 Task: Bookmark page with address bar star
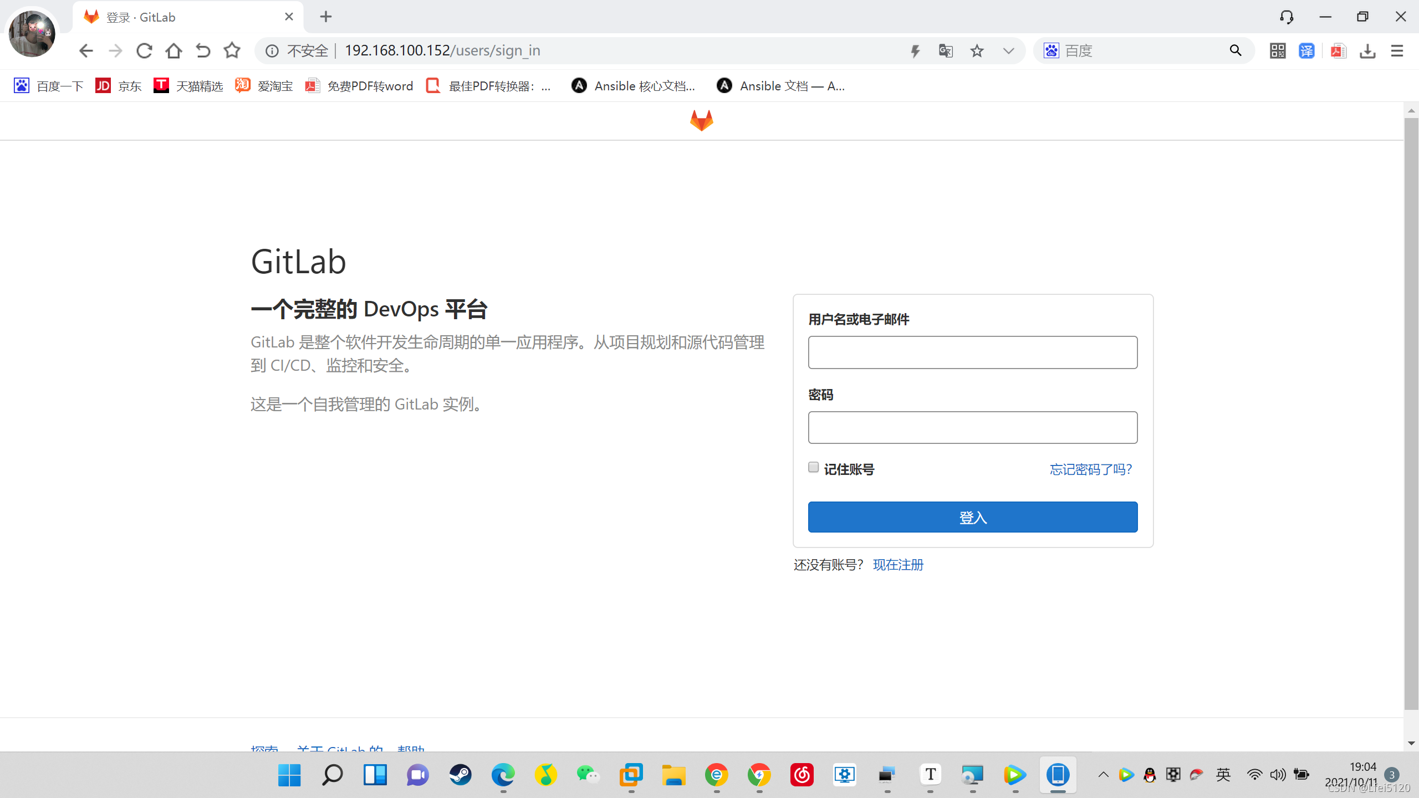pyautogui.click(x=977, y=51)
